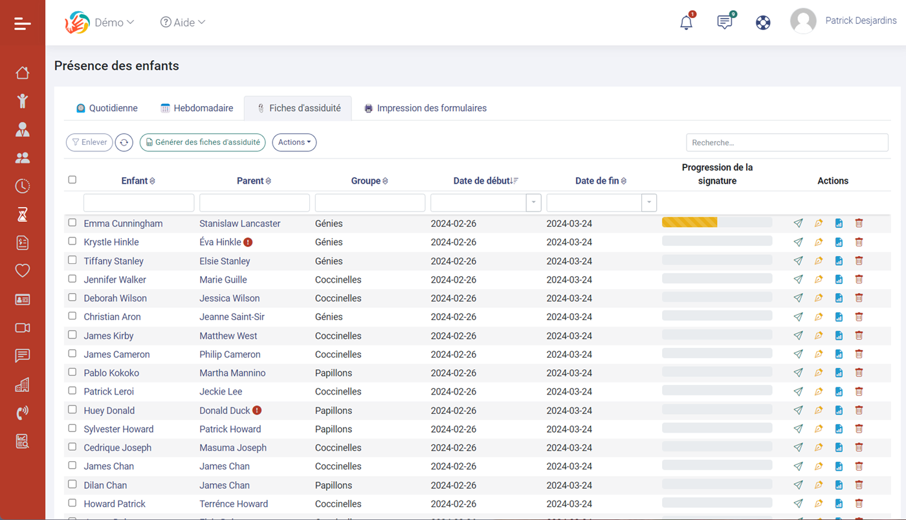Check the box for Deborah Wilson
The image size is (906, 520).
coord(72,298)
